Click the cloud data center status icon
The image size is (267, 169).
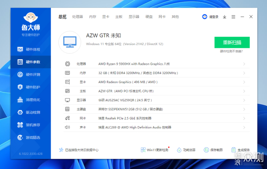pos(61,150)
